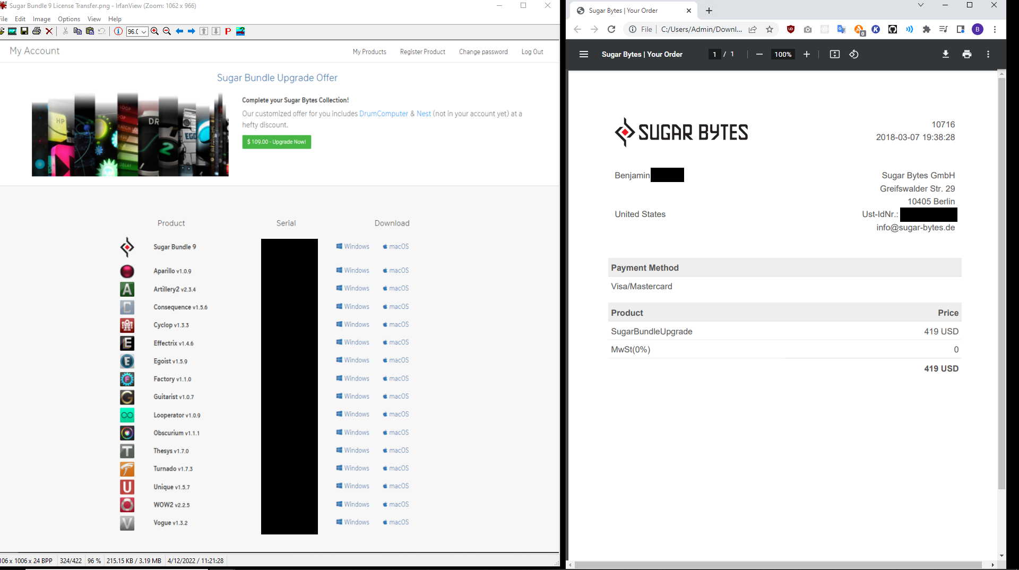Click "info@sugar-bytes.de" in the PDF
This screenshot has height=570, width=1019.
tap(916, 227)
